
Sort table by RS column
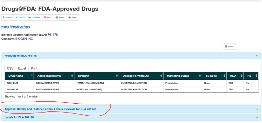(251, 76)
